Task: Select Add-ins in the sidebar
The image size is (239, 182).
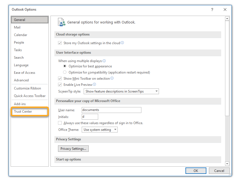Action: (30, 104)
